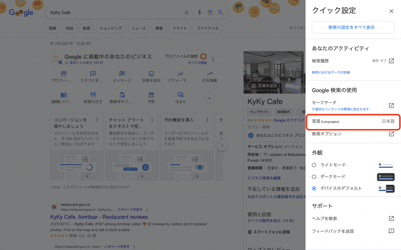The width and height of the screenshot is (401, 250).
Task: Click the dark mode preview swatch
Action: click(386, 177)
